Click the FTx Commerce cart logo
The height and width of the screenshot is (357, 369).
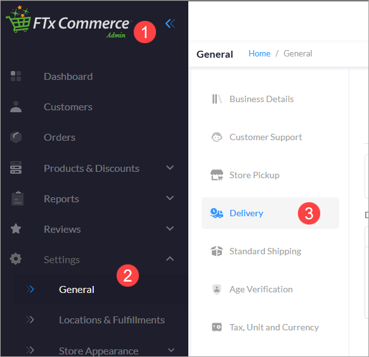[x=18, y=19]
